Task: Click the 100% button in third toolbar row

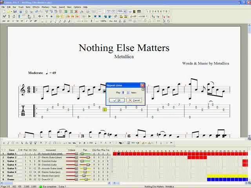Action: point(104,21)
